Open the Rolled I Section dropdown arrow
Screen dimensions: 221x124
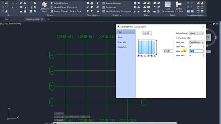click(69, 3)
